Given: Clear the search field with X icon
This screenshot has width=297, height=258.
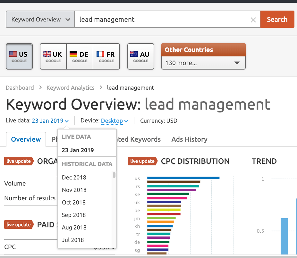Looking at the screenshot, I should tap(253, 20).
